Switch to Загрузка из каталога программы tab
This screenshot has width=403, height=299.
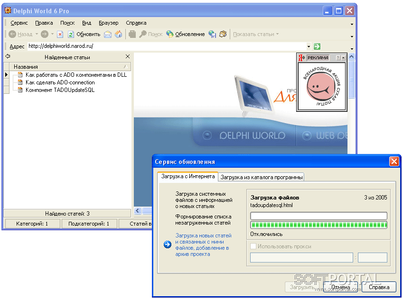click(262, 177)
